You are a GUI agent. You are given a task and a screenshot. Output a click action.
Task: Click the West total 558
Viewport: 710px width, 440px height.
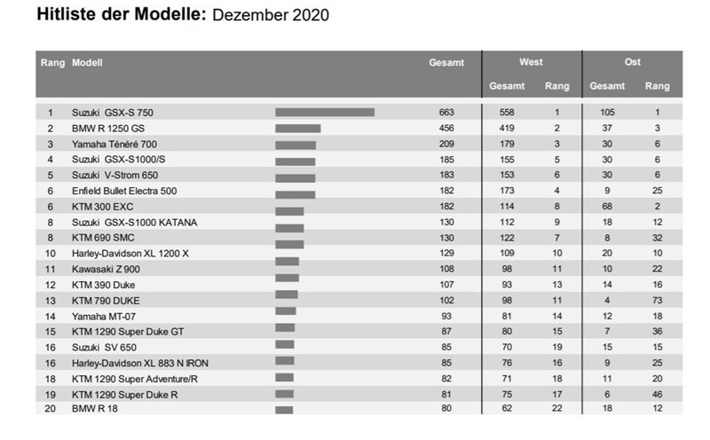(x=506, y=113)
